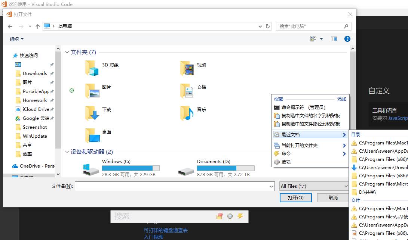
Task: Go up one folder level arrow
Action: coord(38,26)
